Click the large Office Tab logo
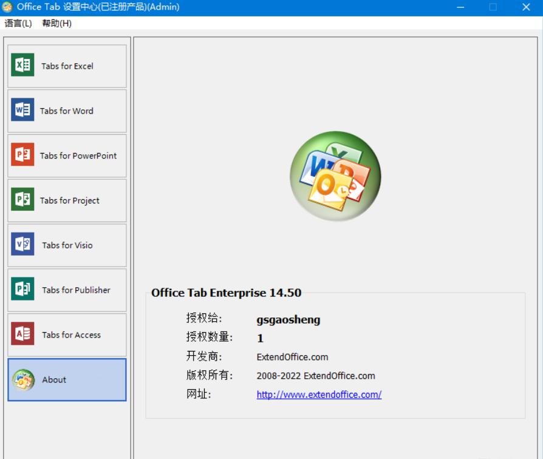This screenshot has width=543, height=459. click(335, 176)
